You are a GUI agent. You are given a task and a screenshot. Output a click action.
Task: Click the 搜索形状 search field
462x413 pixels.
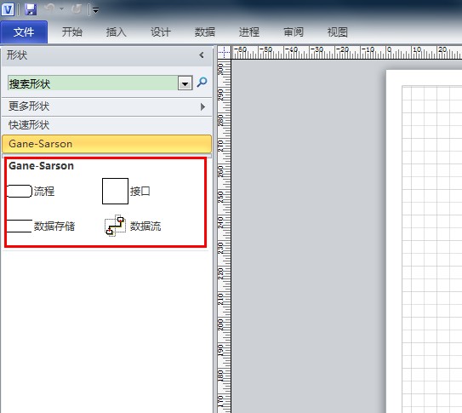[x=93, y=83]
